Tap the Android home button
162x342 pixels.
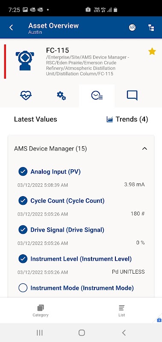click(82, 333)
